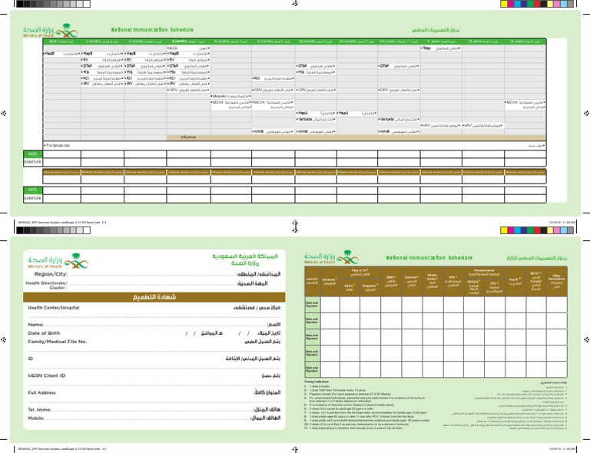Click the '*For female only' footnote

(x=57, y=145)
